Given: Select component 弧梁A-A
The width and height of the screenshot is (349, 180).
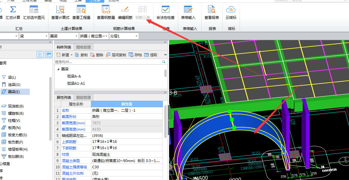Looking at the screenshot, I should point(74,76).
